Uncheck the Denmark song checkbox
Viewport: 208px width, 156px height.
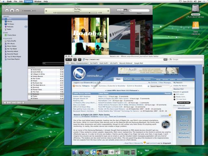coord(32,87)
